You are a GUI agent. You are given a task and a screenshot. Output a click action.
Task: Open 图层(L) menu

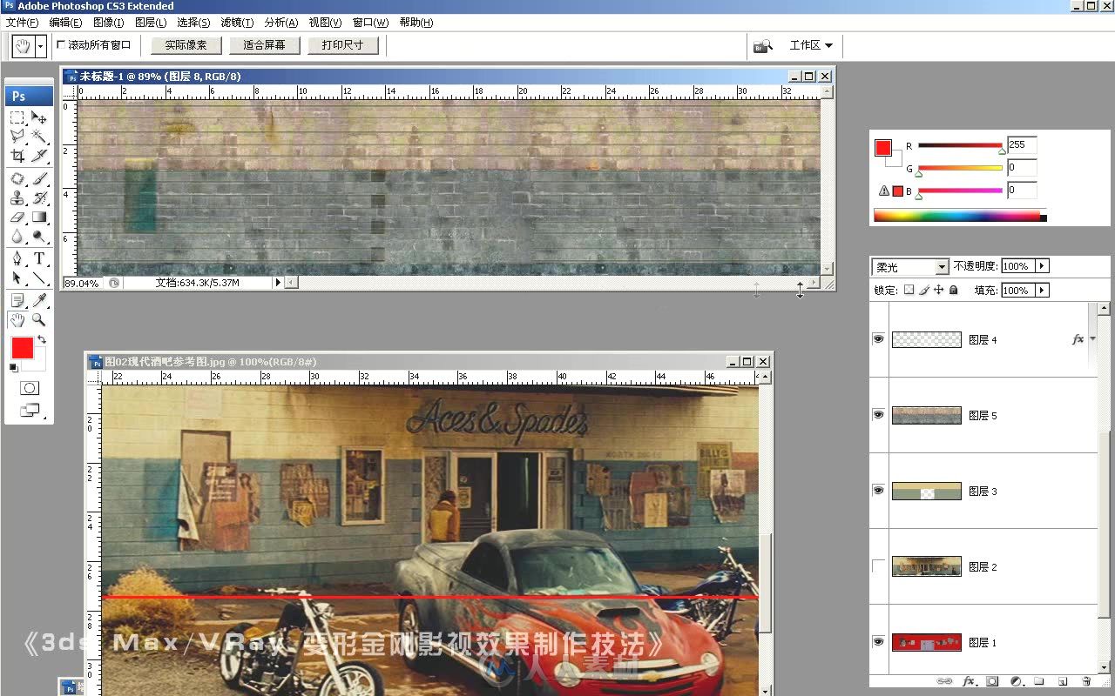[x=151, y=23]
